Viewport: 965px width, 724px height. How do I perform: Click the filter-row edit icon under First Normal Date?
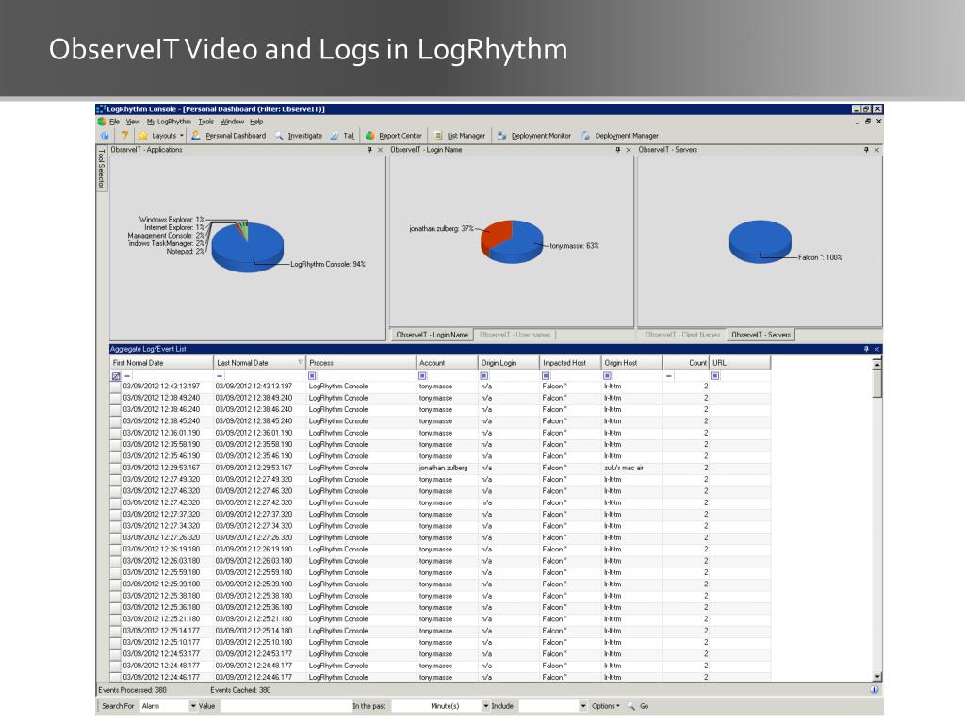[x=116, y=376]
